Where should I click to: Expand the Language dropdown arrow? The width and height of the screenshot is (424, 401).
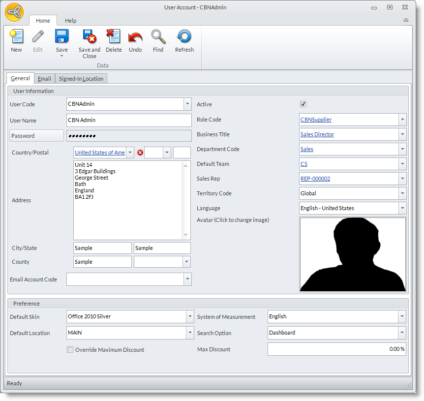(402, 208)
